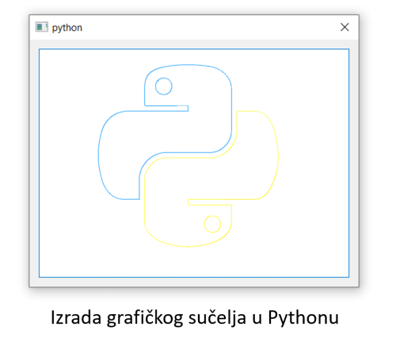Click the word "grafičkog" in the caption
396x342 pixels.
(x=145, y=318)
